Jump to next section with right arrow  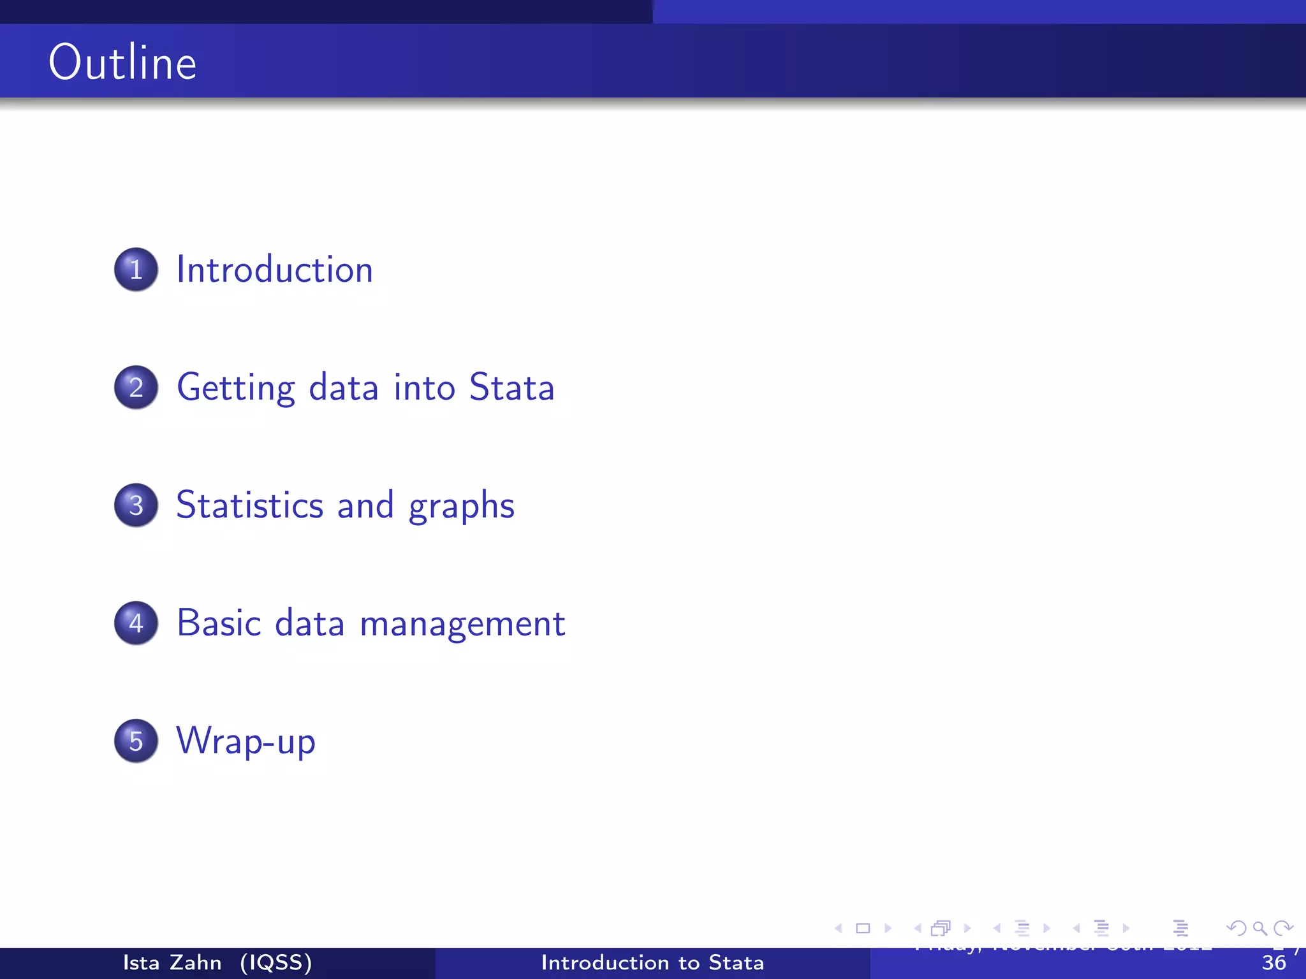tap(1126, 929)
